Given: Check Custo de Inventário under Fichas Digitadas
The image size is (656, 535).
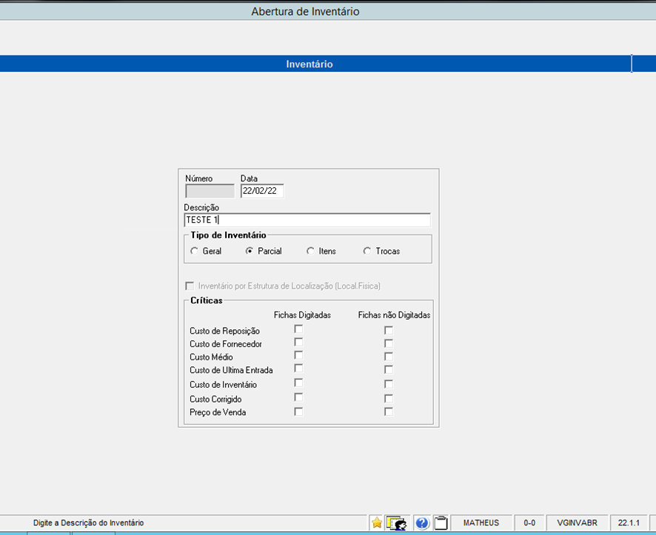Looking at the screenshot, I should point(298,383).
